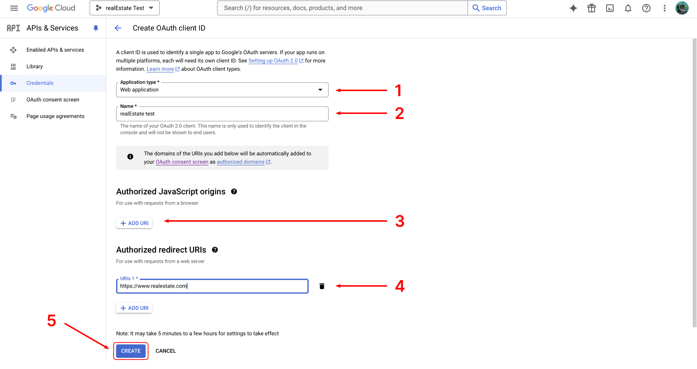Open the help question mark menu
The height and width of the screenshot is (369, 697).
click(646, 8)
